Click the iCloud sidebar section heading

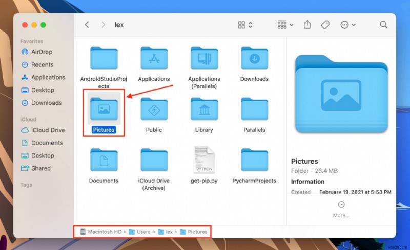click(x=28, y=120)
